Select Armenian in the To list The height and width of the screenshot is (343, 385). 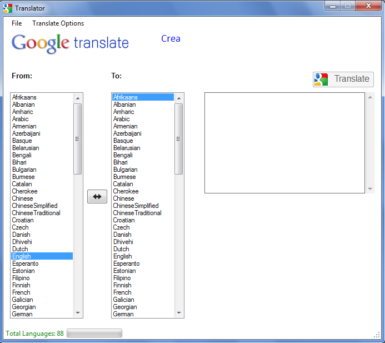pyautogui.click(x=143, y=126)
